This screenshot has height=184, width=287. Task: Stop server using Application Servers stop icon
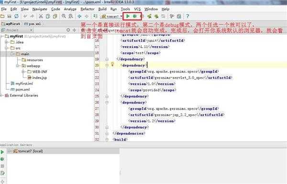[2, 166]
